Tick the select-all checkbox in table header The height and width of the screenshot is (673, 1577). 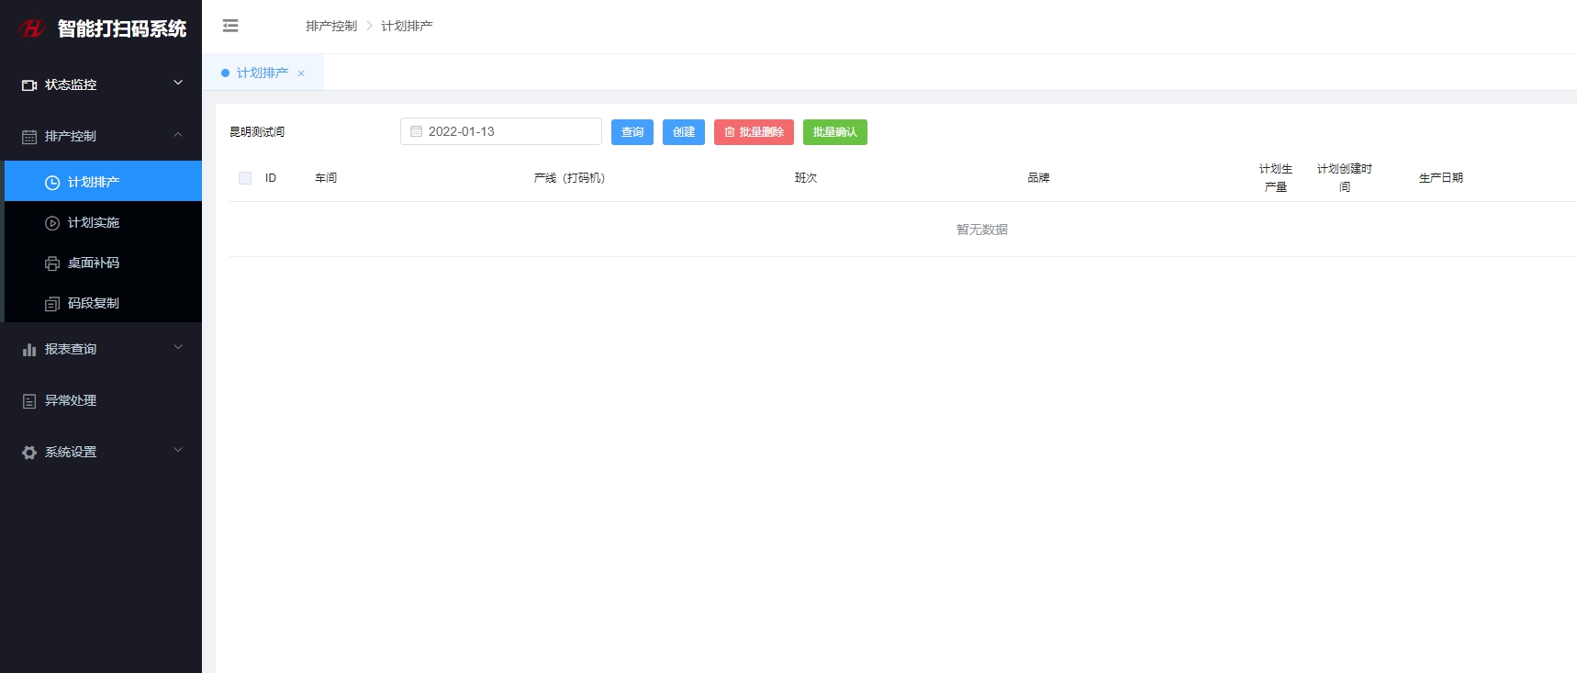pyautogui.click(x=245, y=178)
